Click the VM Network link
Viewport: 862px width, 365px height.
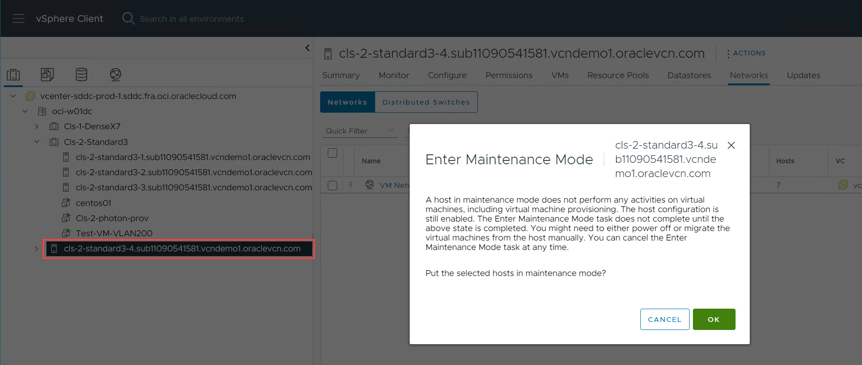[394, 185]
